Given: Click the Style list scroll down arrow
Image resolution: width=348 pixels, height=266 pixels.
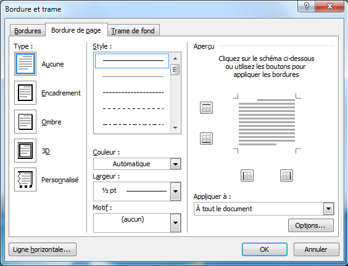Looking at the screenshot, I should [175, 128].
